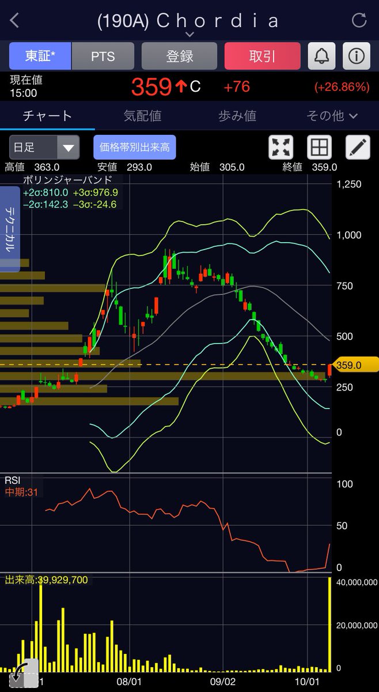Screen dimensions: 379x692
Task: Tap the 359.0 current price marker
Action: pyautogui.click(x=355, y=365)
